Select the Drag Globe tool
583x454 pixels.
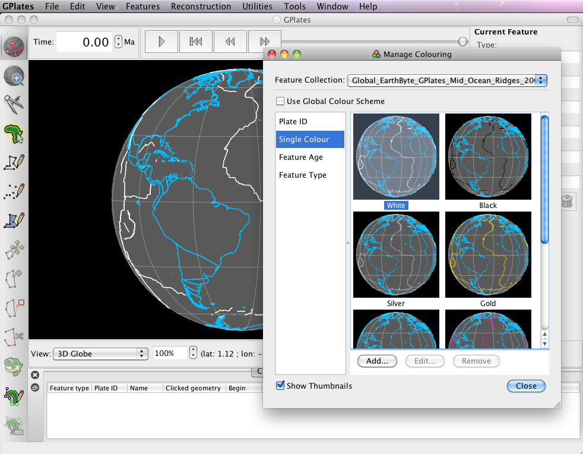point(14,45)
